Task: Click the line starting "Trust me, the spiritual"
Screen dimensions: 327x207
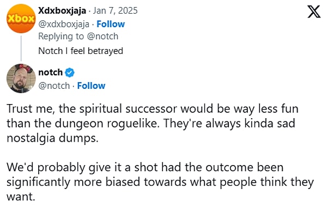Action: pyautogui.click(x=153, y=109)
